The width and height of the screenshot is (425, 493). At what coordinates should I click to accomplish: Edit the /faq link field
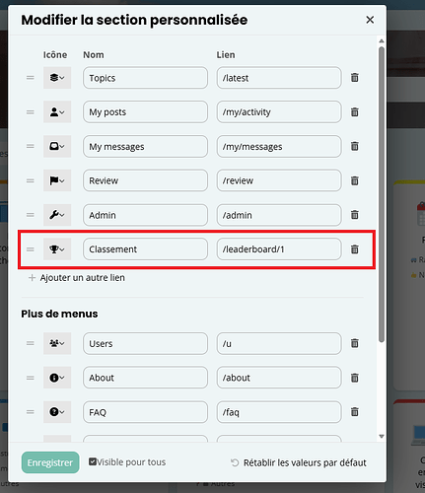click(279, 412)
